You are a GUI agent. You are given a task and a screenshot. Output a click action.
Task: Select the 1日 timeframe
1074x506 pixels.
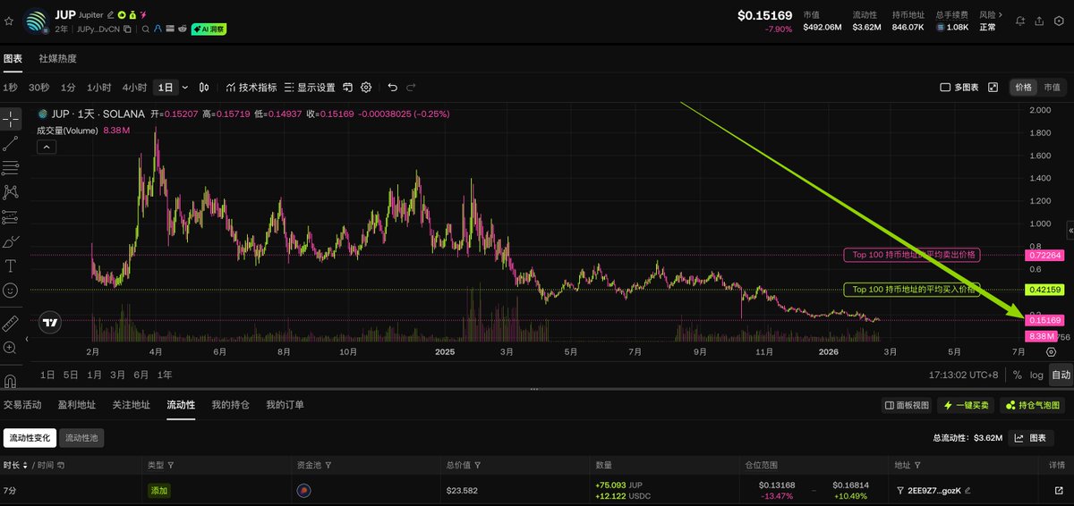(x=166, y=88)
